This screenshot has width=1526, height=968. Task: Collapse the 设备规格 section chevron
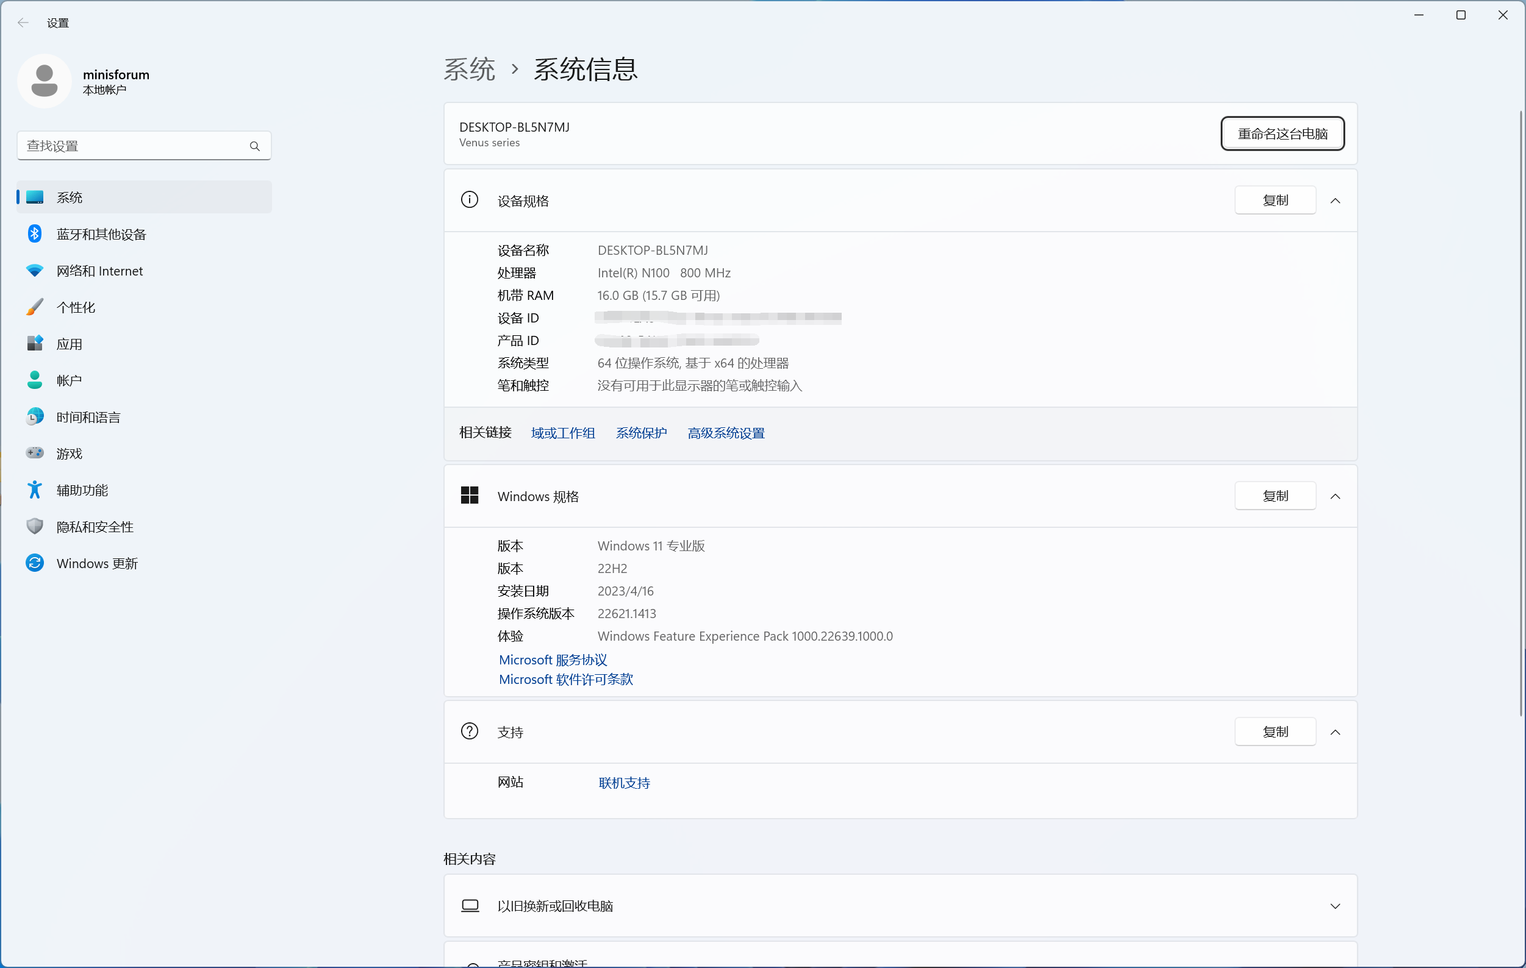(x=1335, y=201)
